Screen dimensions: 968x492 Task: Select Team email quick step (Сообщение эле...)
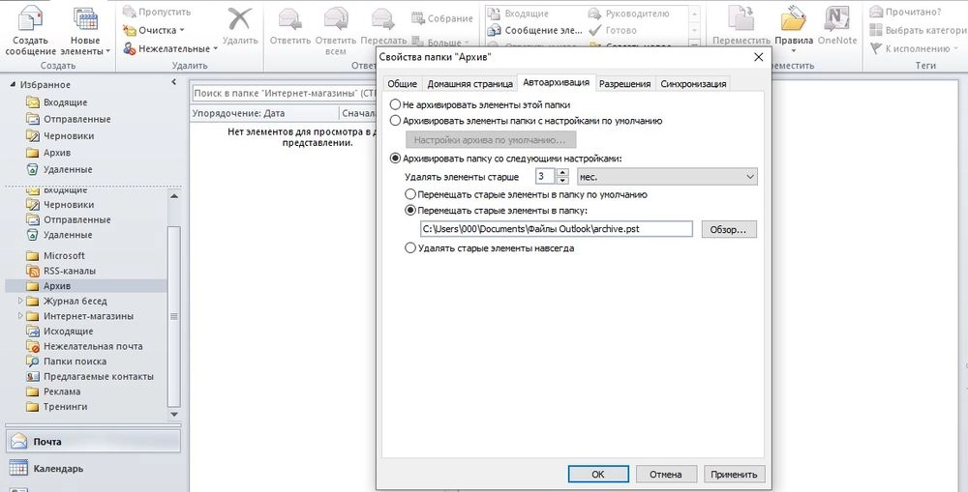(534, 30)
